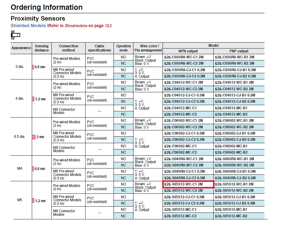Click the Ordering Information heading
The image size is (293, 228).
pos(47,7)
